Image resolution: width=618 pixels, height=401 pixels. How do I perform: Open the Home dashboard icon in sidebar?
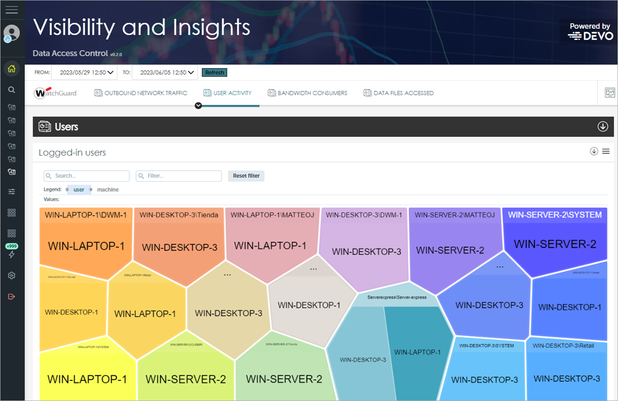coord(11,69)
